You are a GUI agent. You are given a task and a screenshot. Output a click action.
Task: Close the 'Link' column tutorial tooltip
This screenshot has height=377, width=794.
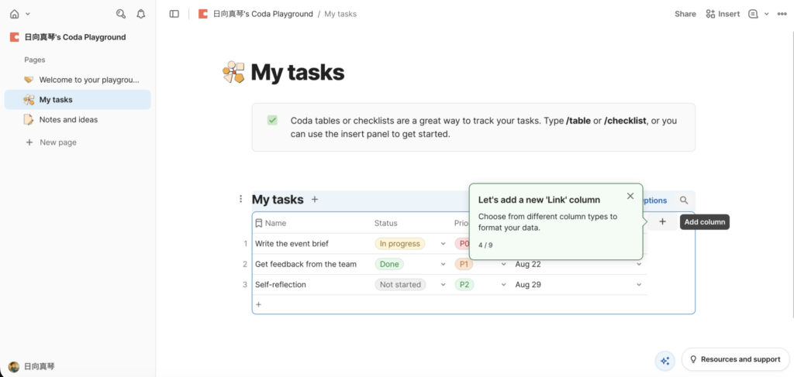[630, 196]
